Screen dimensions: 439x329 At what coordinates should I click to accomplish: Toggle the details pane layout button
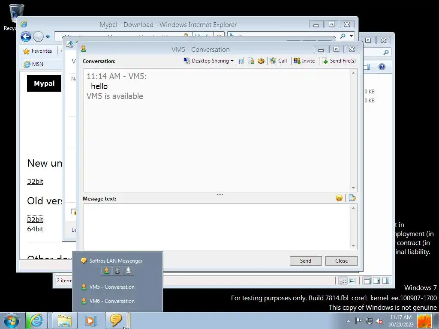376,281
